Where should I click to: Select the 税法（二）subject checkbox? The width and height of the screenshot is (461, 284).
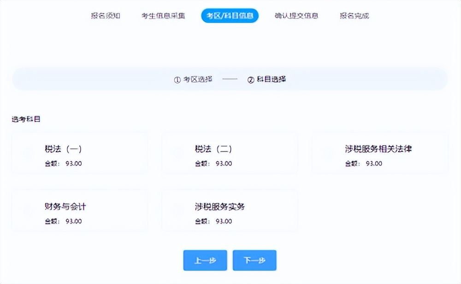pyautogui.click(x=178, y=153)
